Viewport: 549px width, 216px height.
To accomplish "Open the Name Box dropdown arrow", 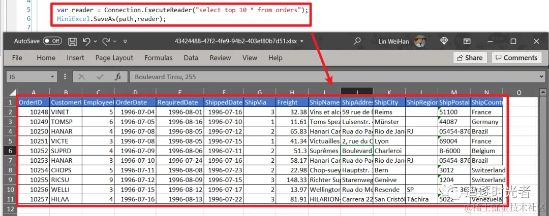I will coord(53,77).
